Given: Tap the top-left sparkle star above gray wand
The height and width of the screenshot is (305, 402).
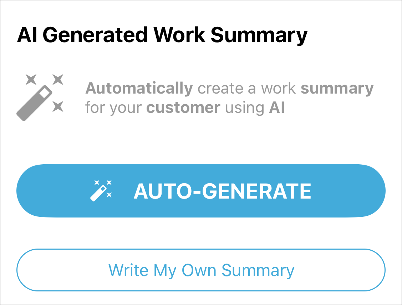Looking at the screenshot, I should pyautogui.click(x=31, y=79).
